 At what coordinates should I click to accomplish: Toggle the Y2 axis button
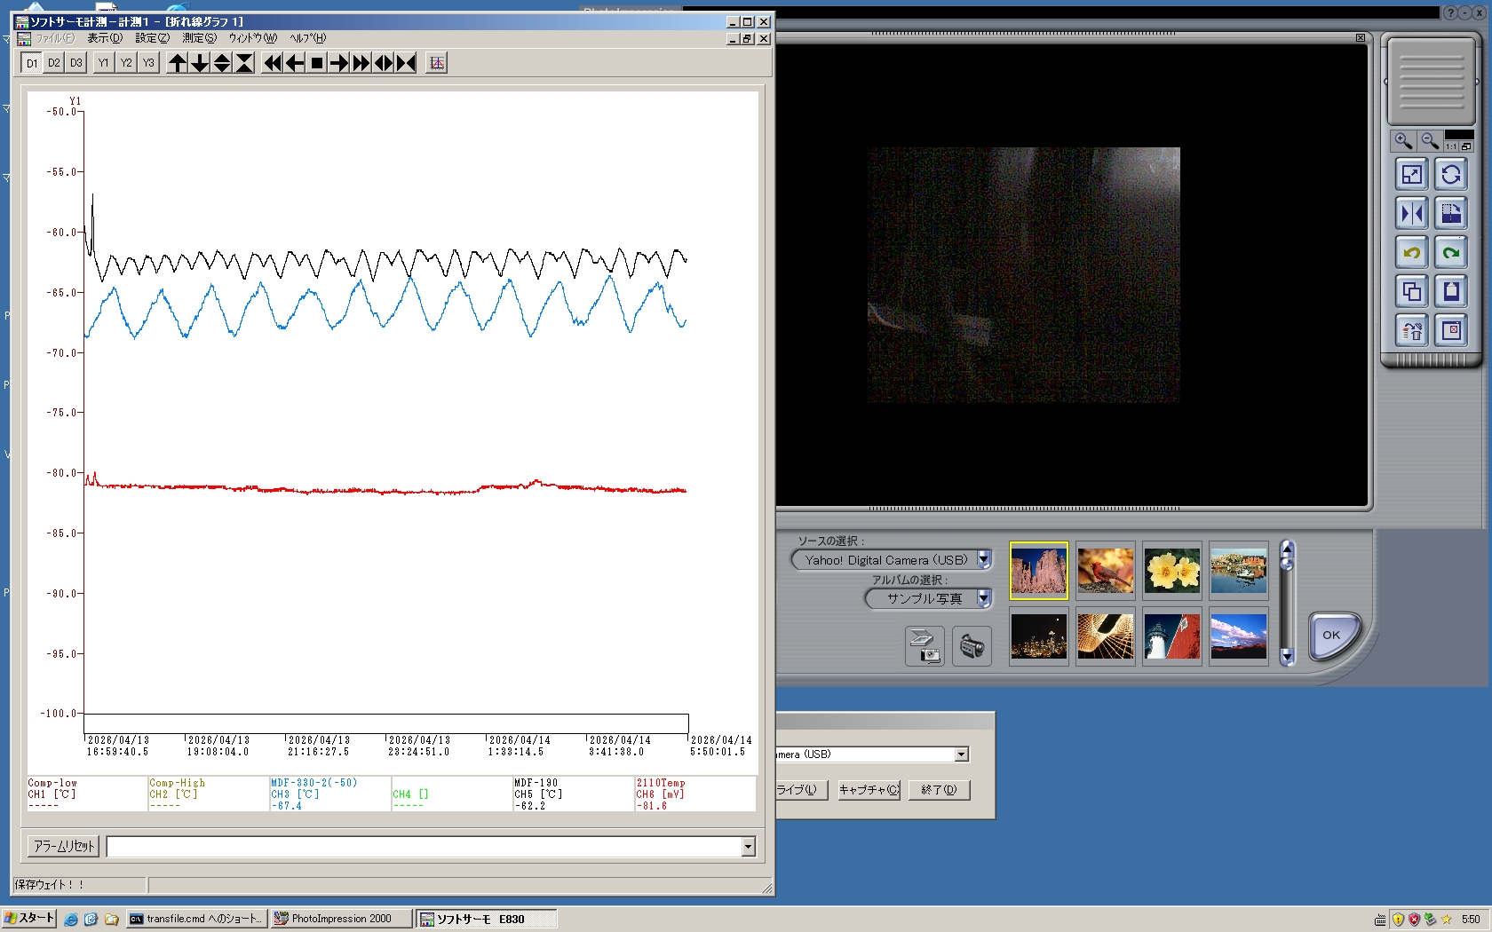126,63
